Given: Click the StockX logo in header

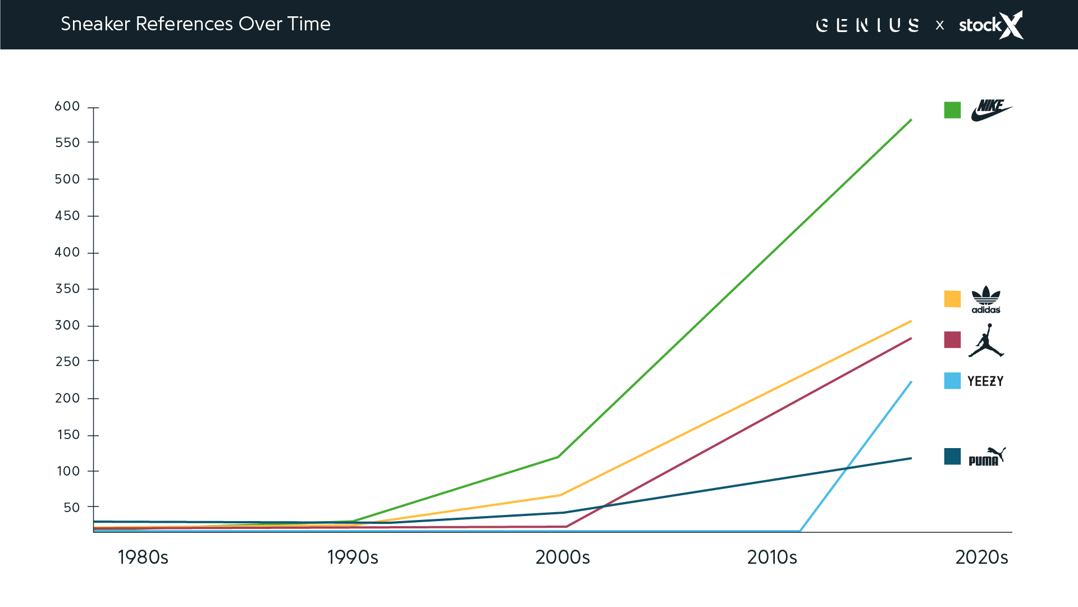Looking at the screenshot, I should tap(990, 25).
